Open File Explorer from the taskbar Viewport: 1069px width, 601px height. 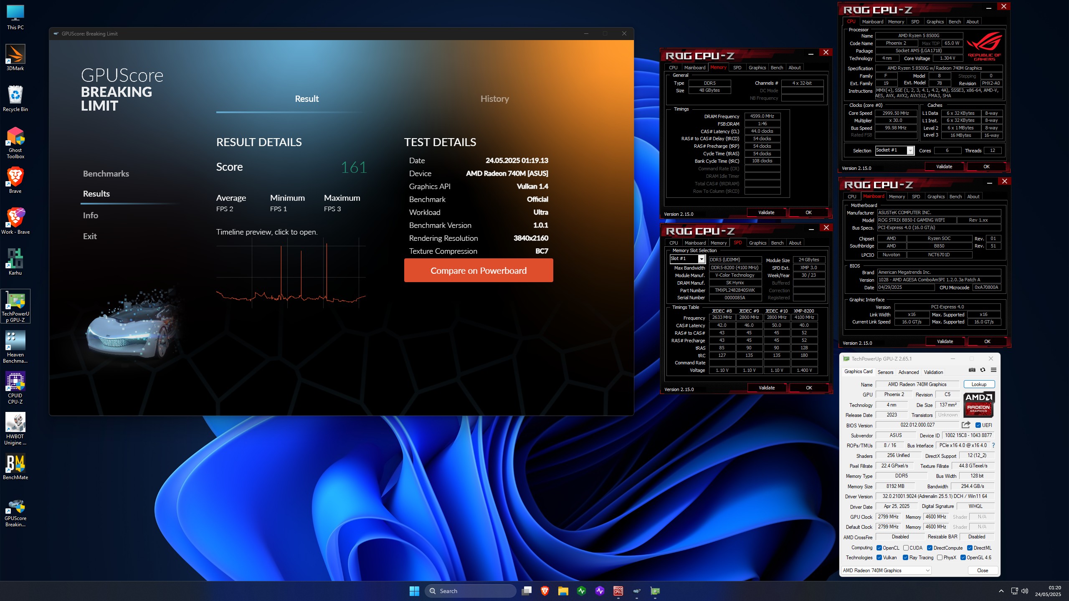(563, 591)
